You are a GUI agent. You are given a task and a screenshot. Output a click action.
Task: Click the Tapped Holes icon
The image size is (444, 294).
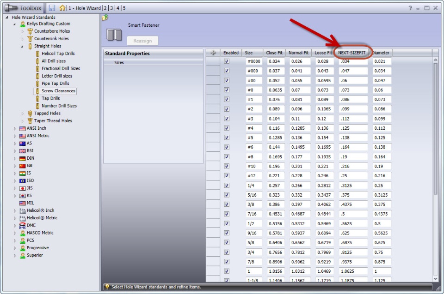click(x=30, y=114)
